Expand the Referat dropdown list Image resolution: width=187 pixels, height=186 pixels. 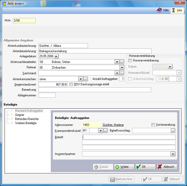coord(122,68)
